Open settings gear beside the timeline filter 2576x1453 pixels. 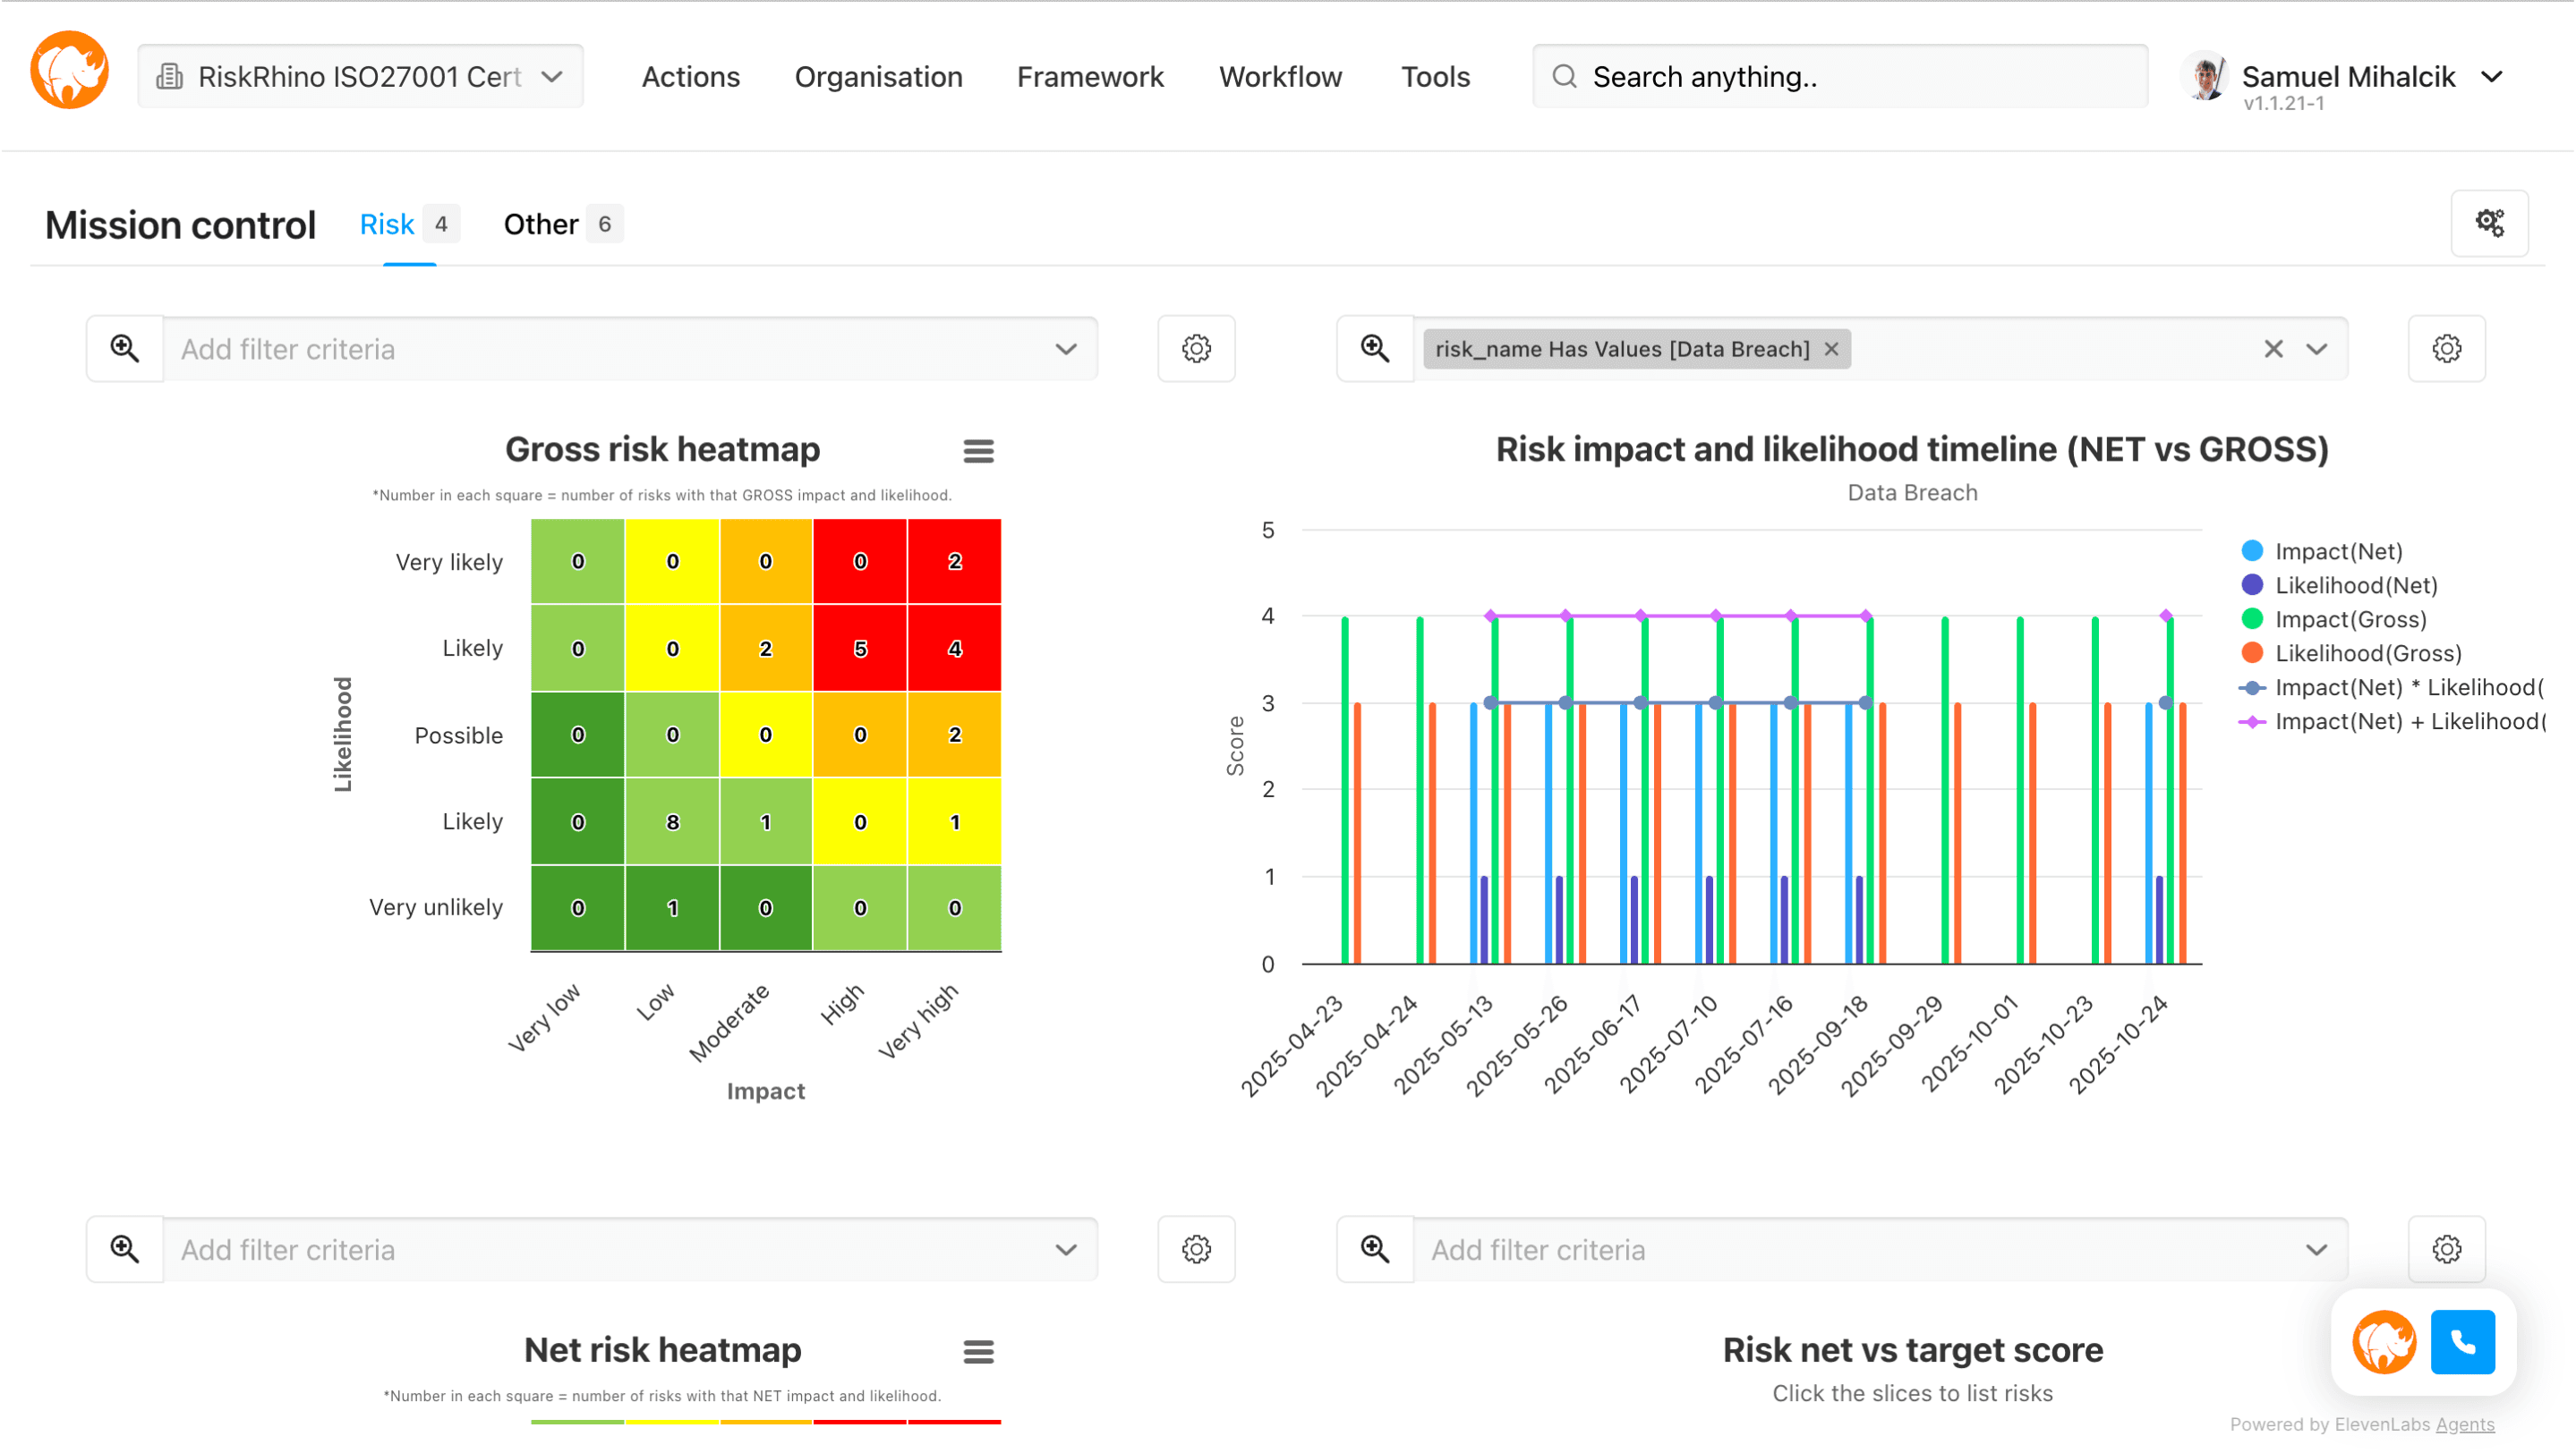click(2447, 349)
